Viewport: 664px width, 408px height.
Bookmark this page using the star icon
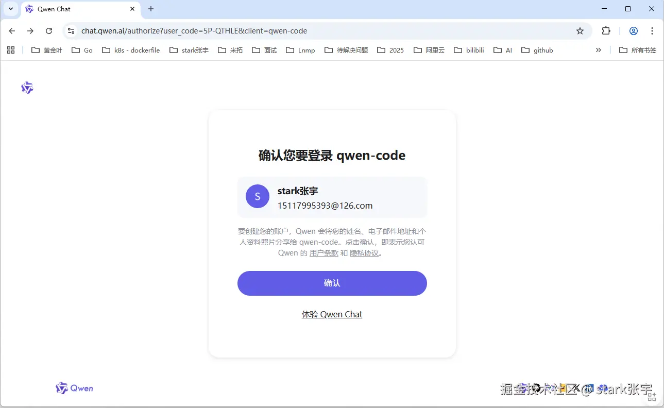(580, 31)
